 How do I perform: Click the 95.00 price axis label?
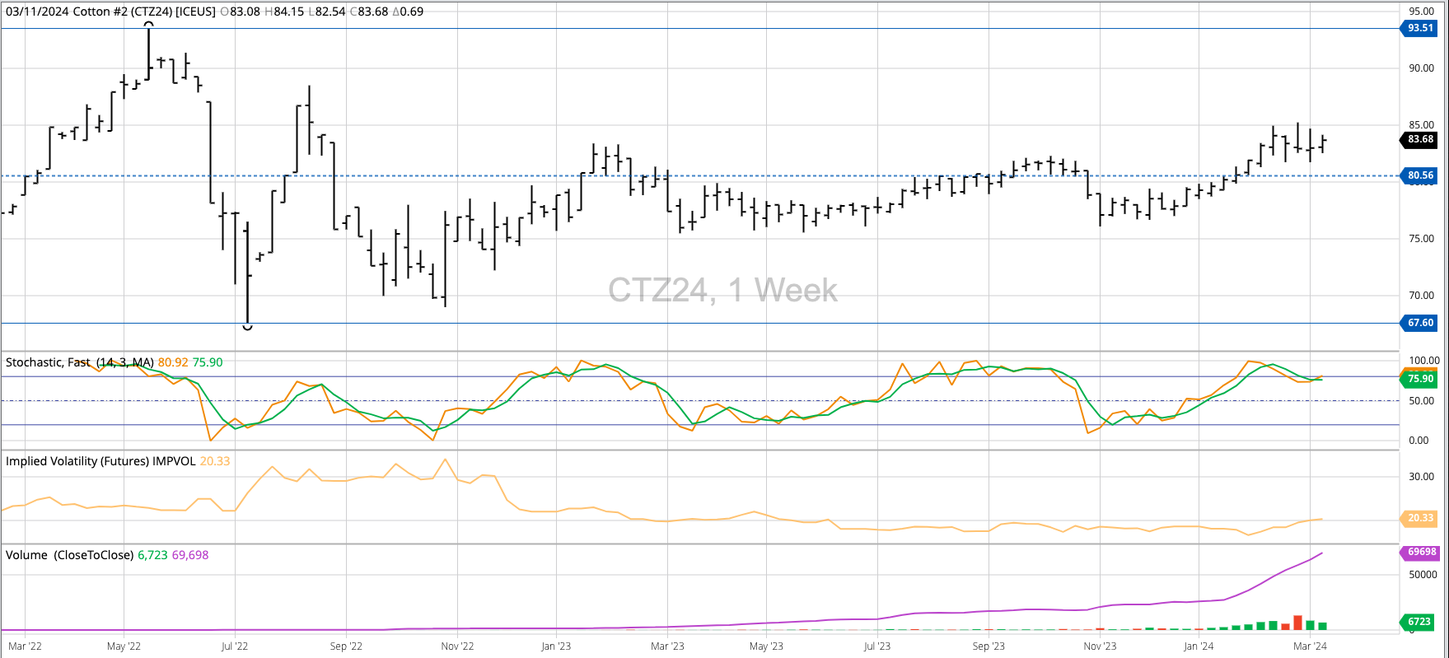[x=1421, y=12]
